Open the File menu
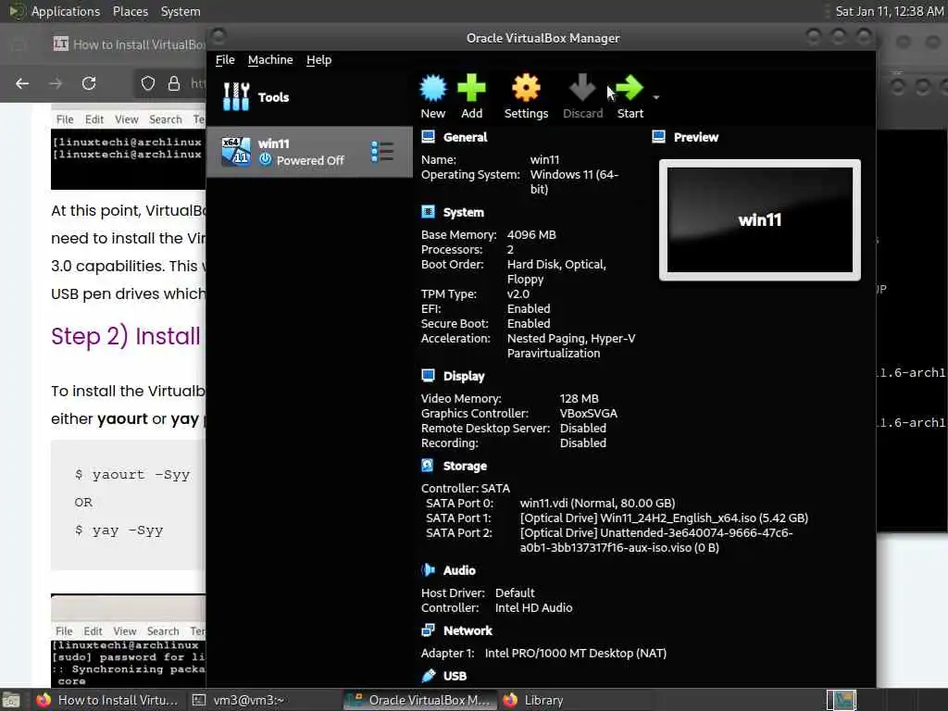The height and width of the screenshot is (711, 948). tap(225, 60)
